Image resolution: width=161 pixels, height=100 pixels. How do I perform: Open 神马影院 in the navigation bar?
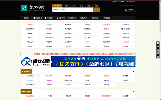(49, 18)
